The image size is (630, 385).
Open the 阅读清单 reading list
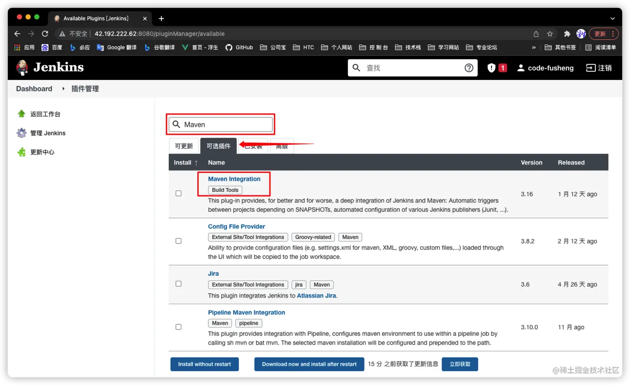coord(600,47)
